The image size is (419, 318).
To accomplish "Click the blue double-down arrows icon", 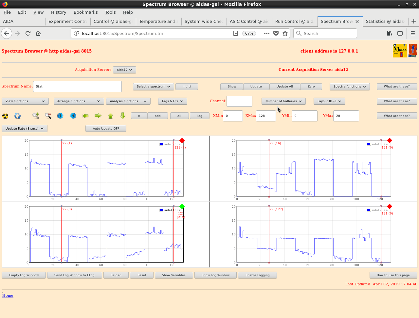I will (x=60, y=116).
